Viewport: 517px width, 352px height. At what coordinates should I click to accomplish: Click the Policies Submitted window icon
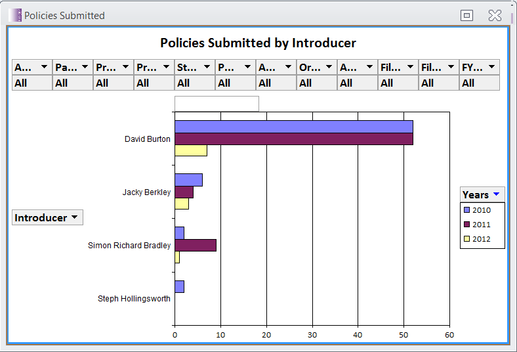tap(16, 15)
